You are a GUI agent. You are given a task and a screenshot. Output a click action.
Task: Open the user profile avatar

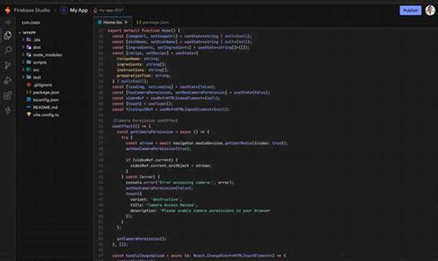430,10
